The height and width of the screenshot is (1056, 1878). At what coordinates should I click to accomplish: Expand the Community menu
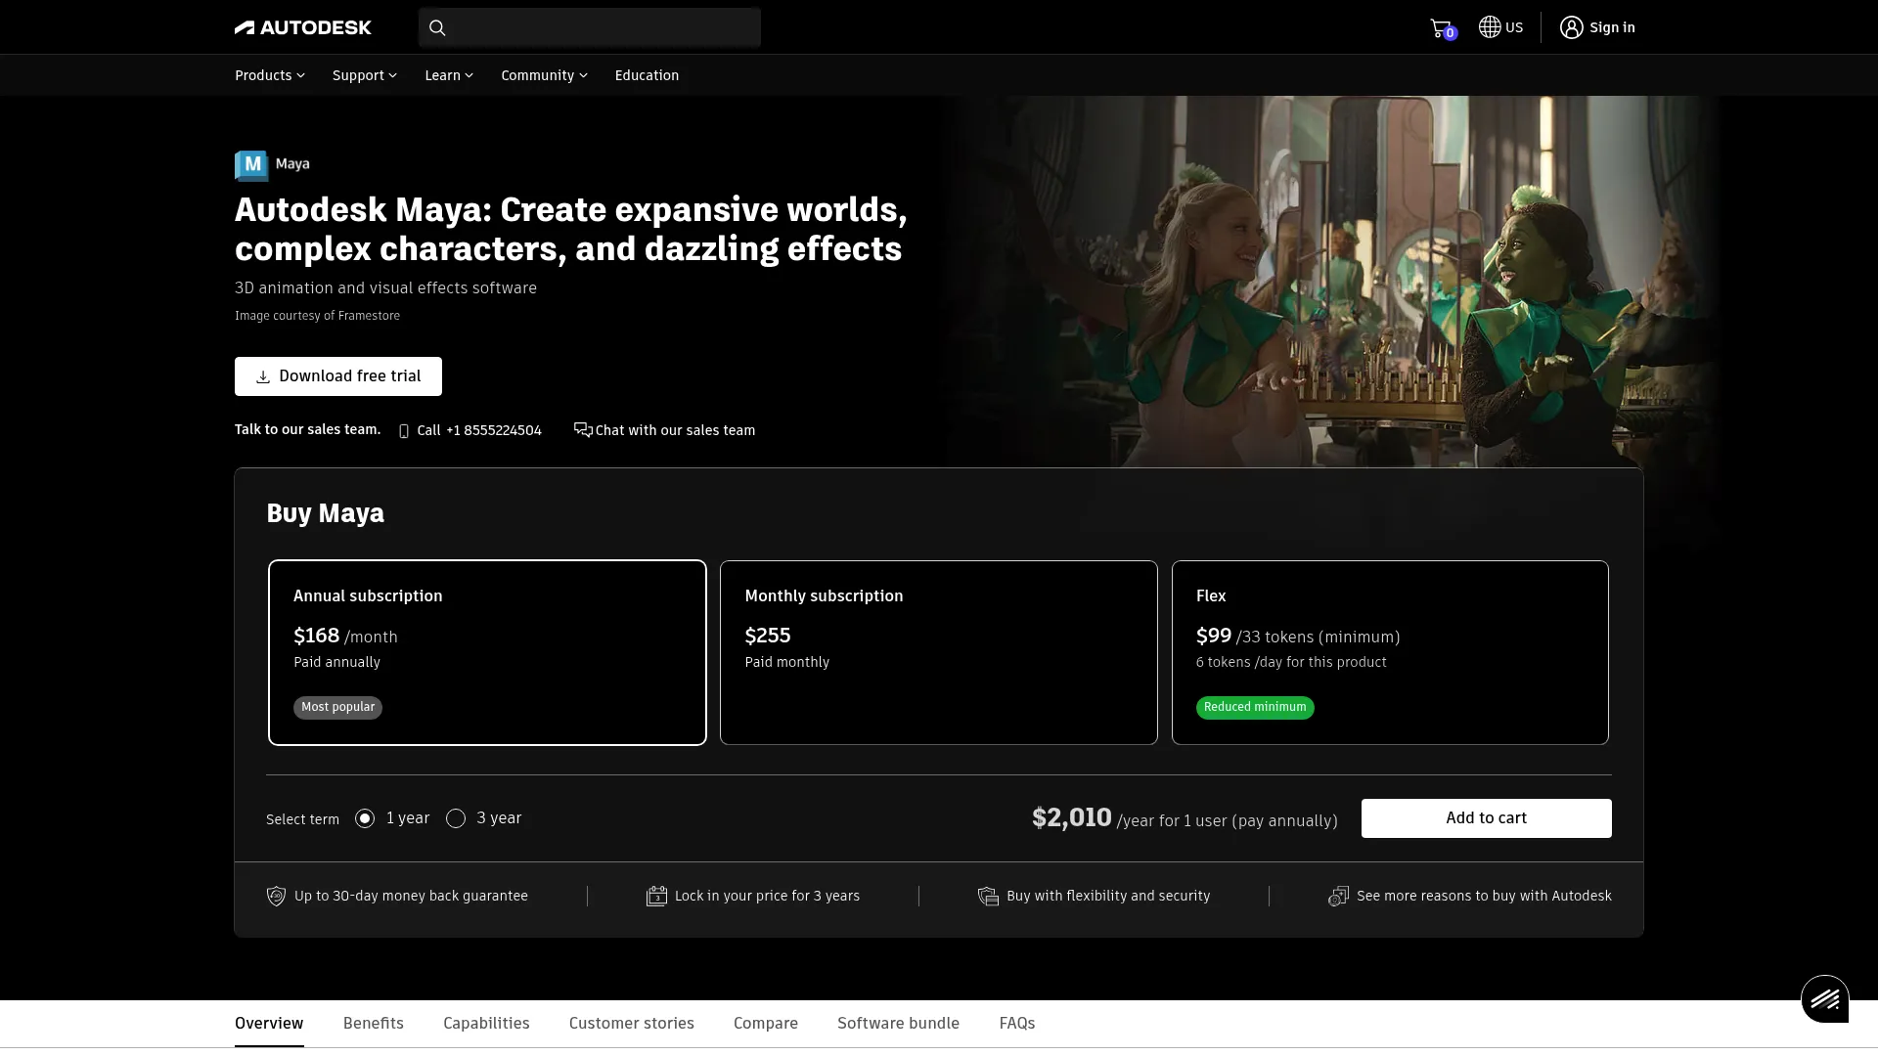pyautogui.click(x=545, y=75)
